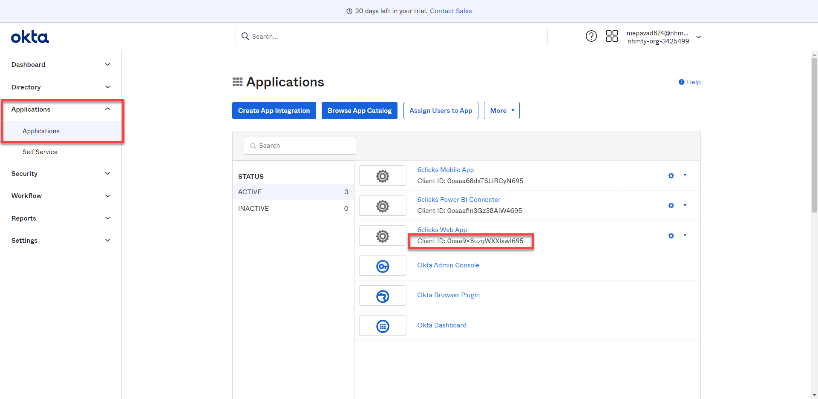Viewport: 818px width, 399px height.
Task: Open settings gear for 6clicks Mobile App
Action: pyautogui.click(x=671, y=175)
